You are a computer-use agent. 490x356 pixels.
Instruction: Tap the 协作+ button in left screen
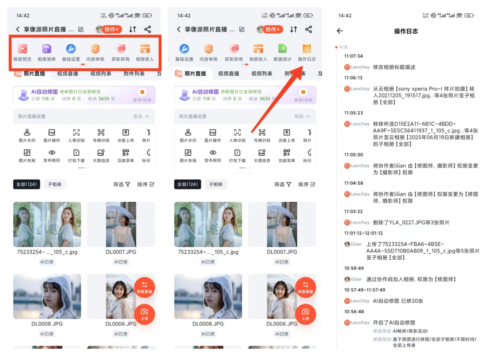click(112, 29)
